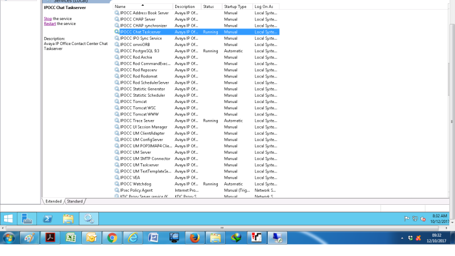Image resolution: width=455 pixels, height=256 pixels.
Task: Click the Dropbox tray icon
Action: click(x=410, y=238)
